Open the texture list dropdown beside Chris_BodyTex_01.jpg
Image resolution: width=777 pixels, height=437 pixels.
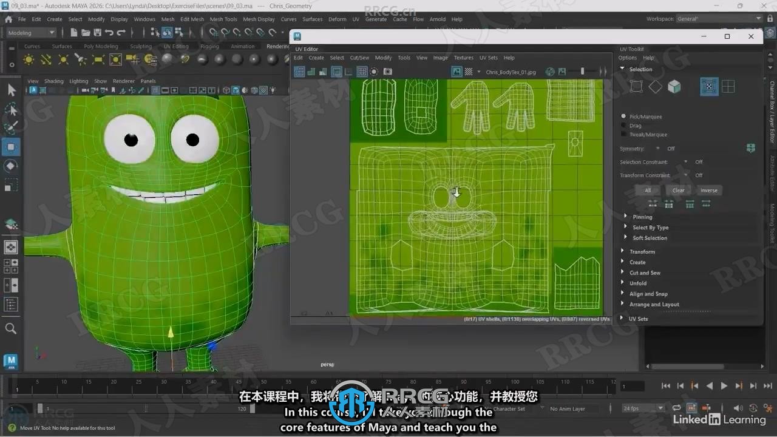[x=479, y=72]
